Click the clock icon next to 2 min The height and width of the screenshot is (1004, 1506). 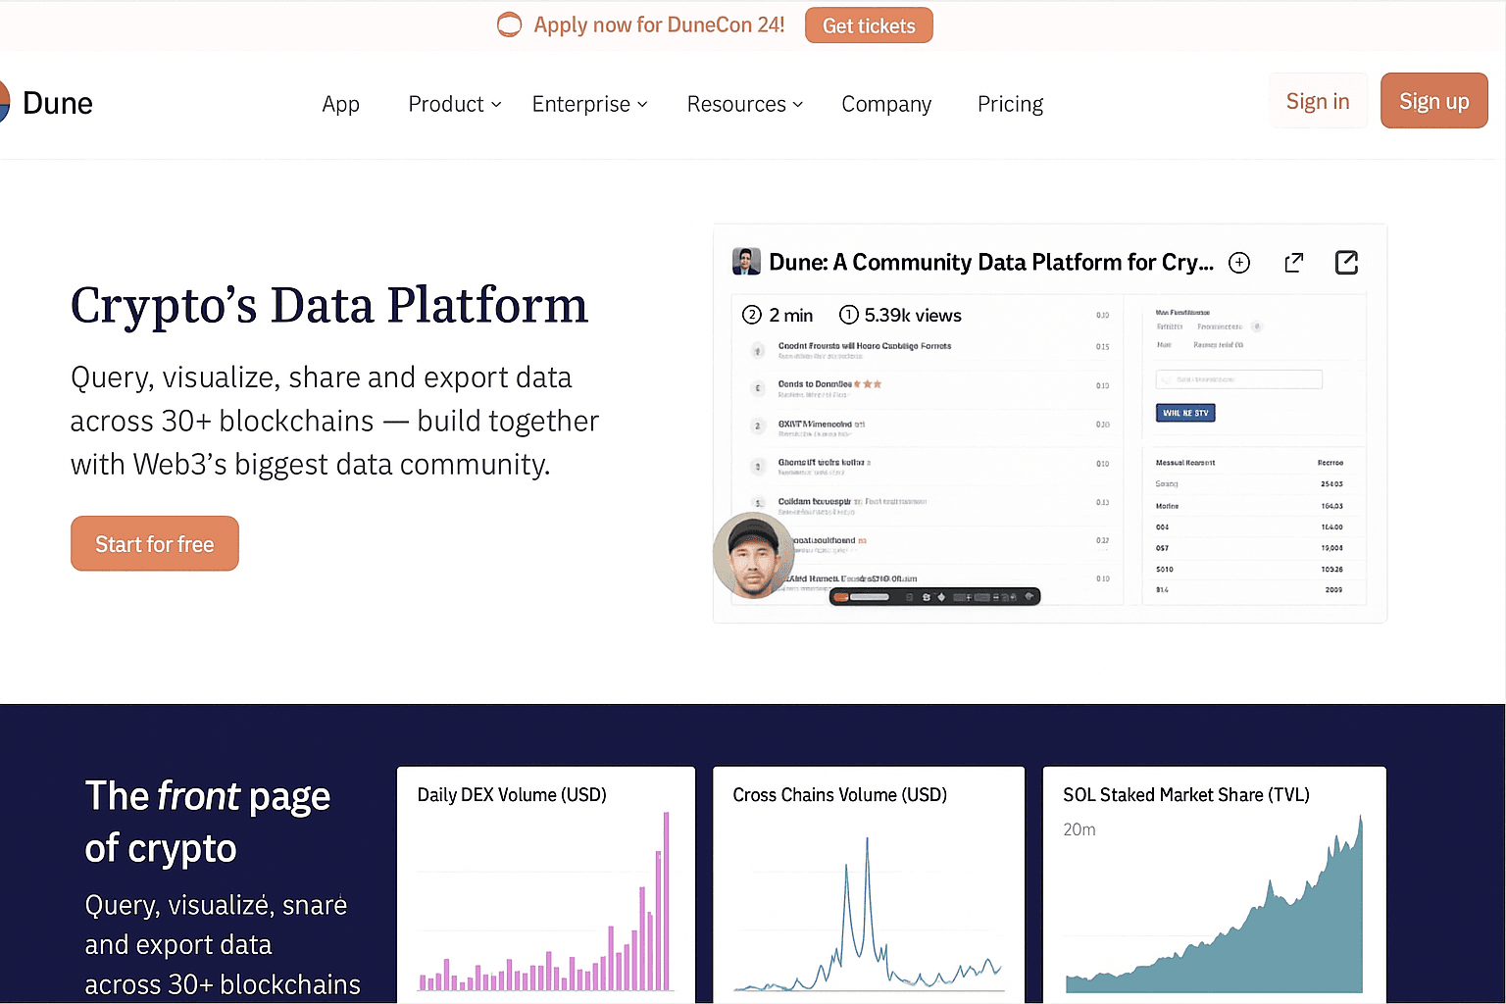[752, 315]
